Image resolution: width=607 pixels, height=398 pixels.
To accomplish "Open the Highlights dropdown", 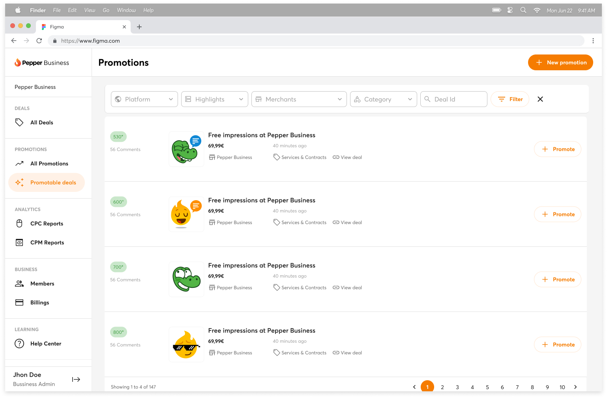I will [215, 99].
